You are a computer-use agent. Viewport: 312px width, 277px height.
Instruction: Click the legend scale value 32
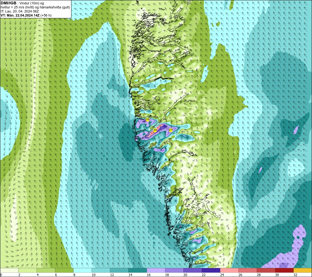(x=295, y=275)
